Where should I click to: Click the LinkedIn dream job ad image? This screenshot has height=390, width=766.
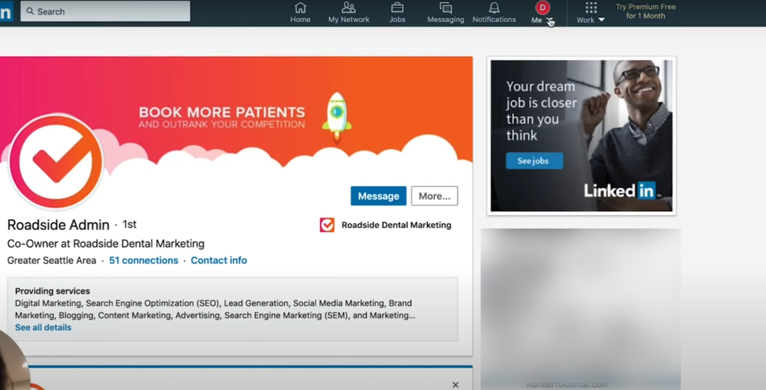581,136
